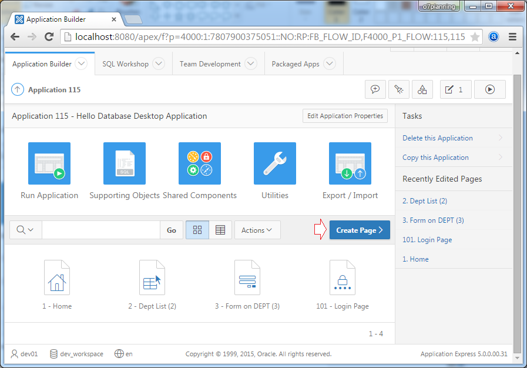
Task: Click Edit Application Properties button
Action: [345, 116]
